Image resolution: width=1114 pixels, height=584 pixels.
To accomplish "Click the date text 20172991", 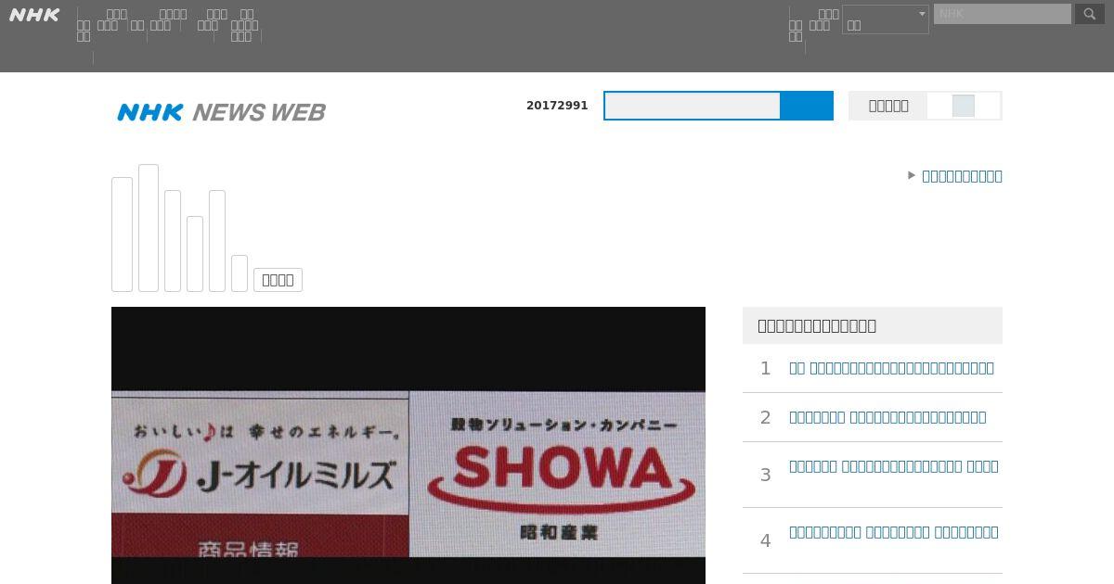I will pyautogui.click(x=557, y=106).
